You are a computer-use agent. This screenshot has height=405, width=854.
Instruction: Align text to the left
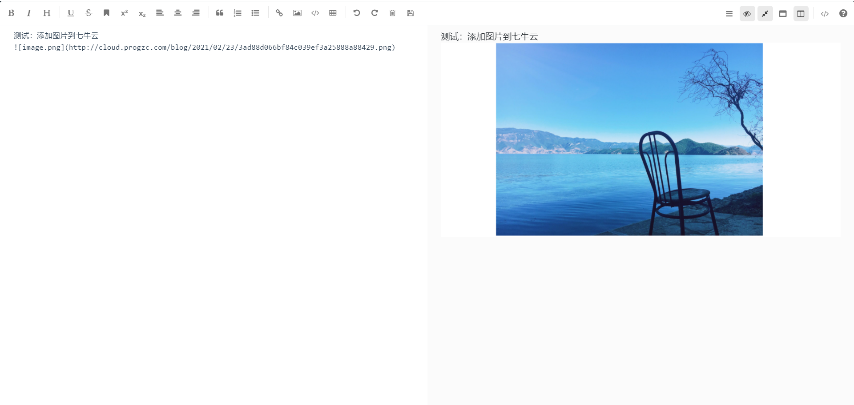[160, 13]
